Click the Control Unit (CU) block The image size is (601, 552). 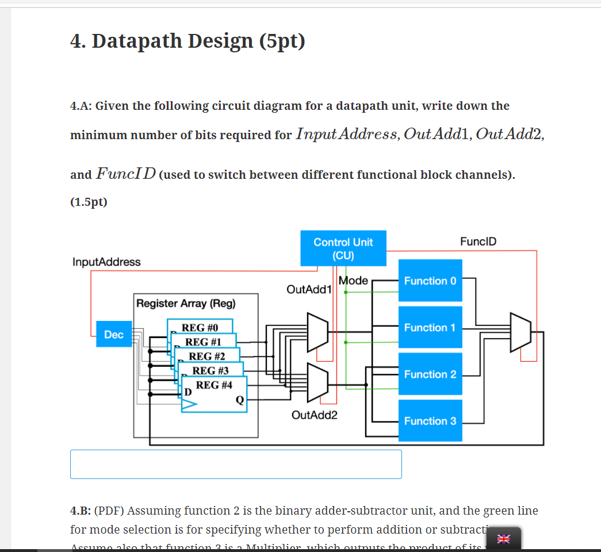pos(343,248)
